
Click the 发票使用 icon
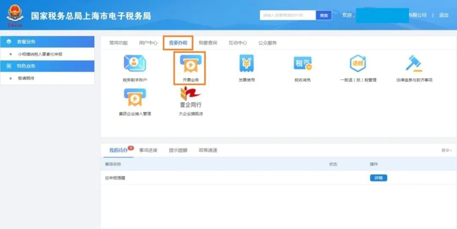tap(246, 64)
